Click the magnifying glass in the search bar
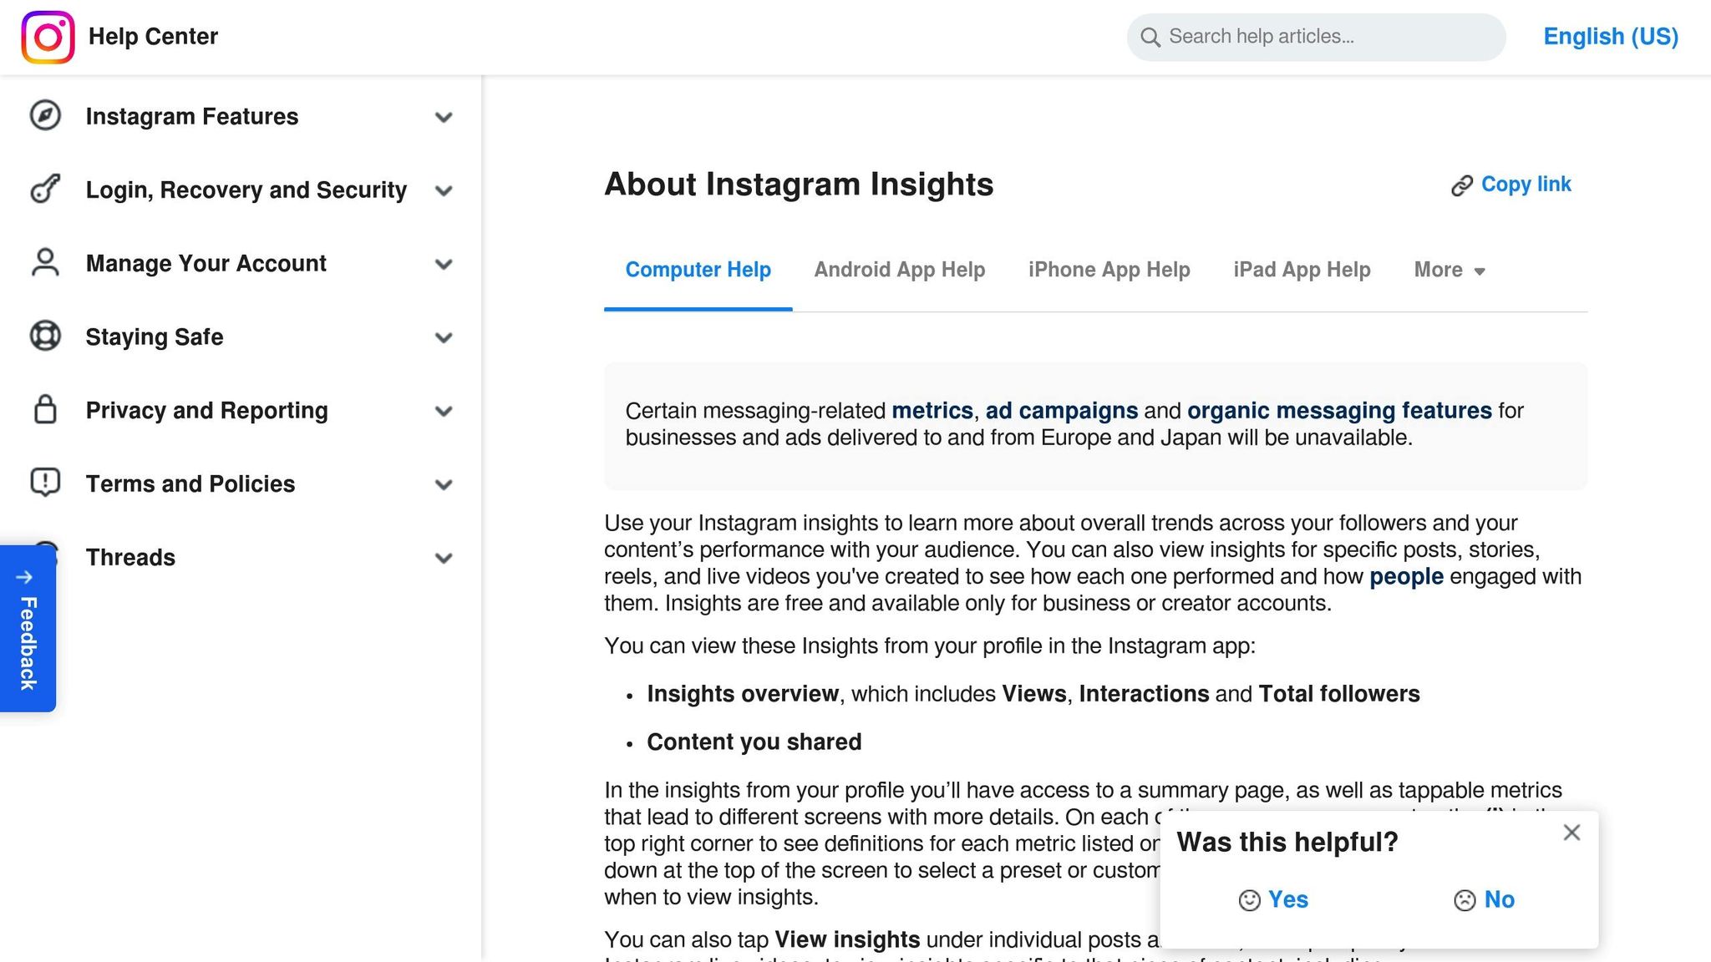This screenshot has width=1711, height=962. 1150,38
